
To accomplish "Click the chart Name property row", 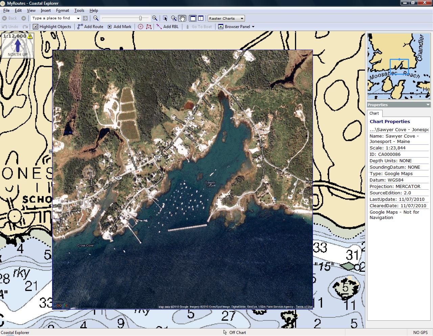I will point(399,139).
